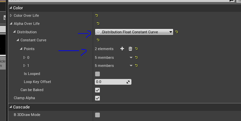241x121 pixels.
Task: Collapse the Alpha Over Life property
Action: click(x=11, y=24)
